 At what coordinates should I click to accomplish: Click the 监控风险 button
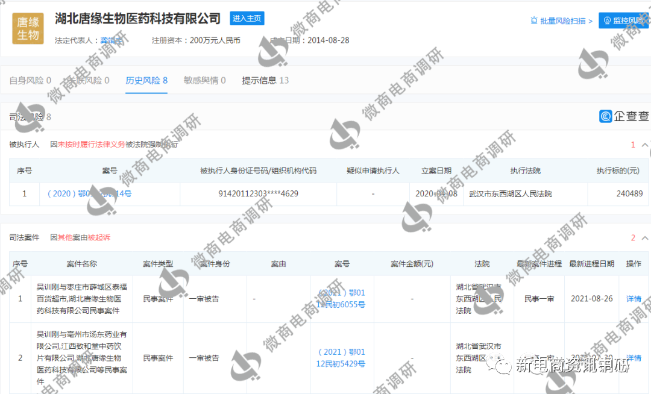(624, 20)
